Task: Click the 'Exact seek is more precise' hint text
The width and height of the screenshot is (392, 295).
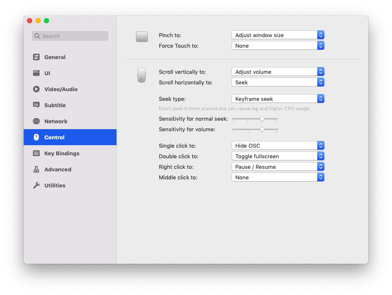Action: point(234,108)
